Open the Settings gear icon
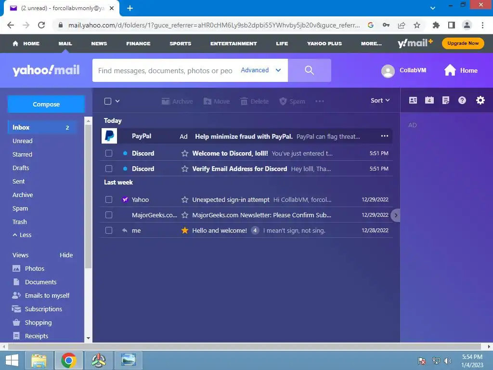Image resolution: width=493 pixels, height=370 pixels. click(480, 100)
